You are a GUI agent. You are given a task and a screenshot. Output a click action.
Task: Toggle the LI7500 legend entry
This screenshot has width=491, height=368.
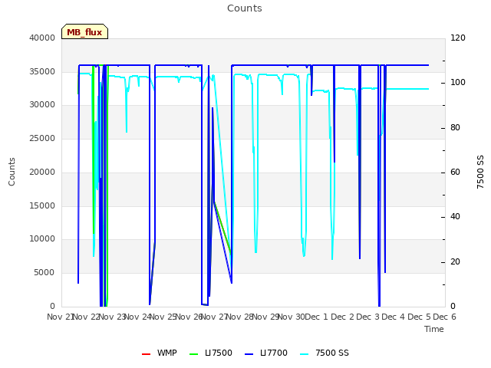(x=211, y=353)
